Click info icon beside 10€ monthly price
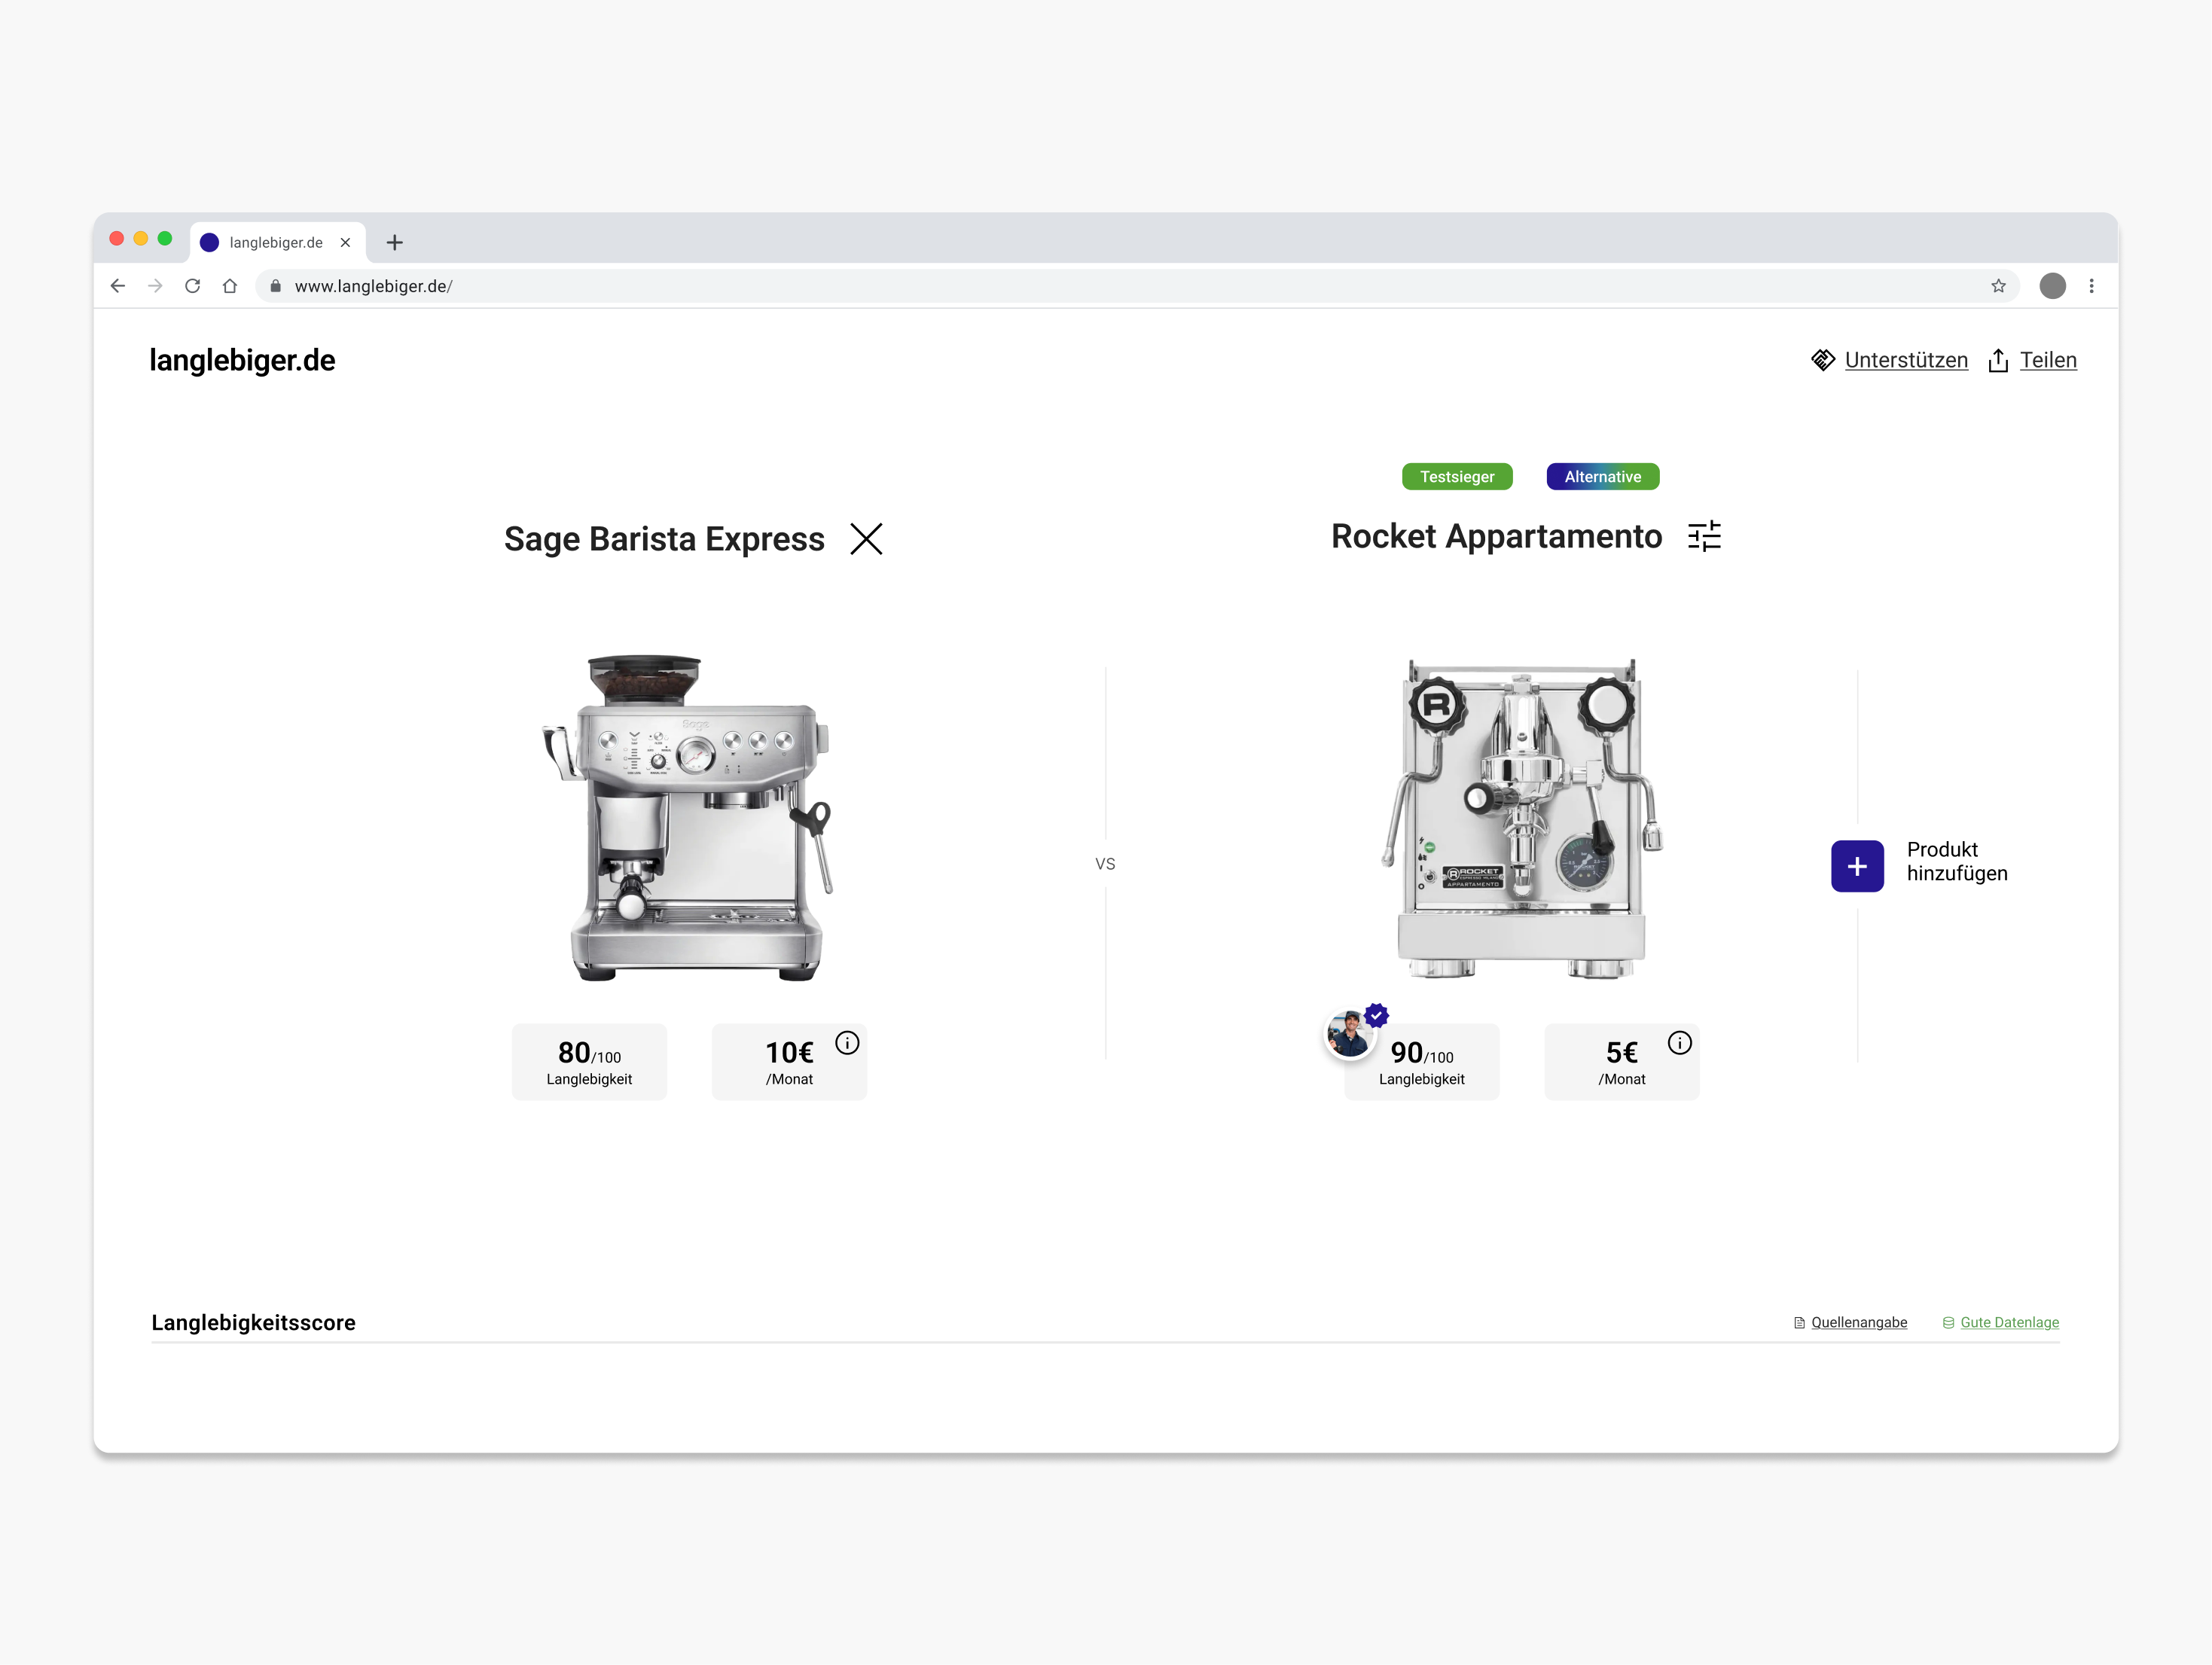Image resolution: width=2212 pixels, height=1665 pixels. tap(847, 1043)
